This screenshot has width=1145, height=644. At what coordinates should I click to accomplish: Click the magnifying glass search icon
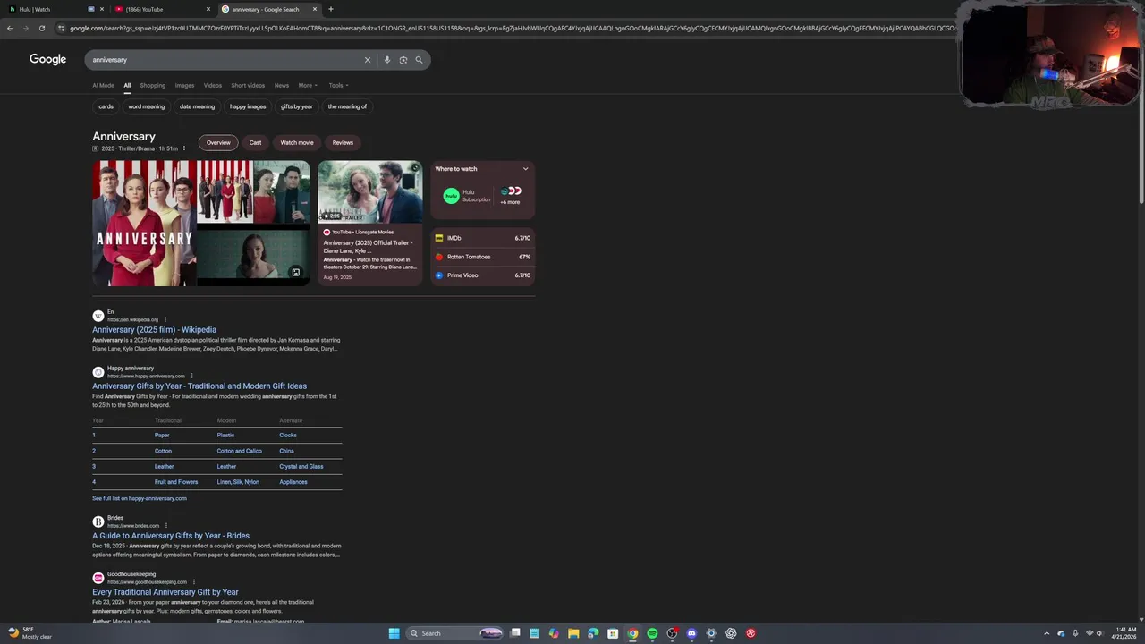[x=419, y=60]
